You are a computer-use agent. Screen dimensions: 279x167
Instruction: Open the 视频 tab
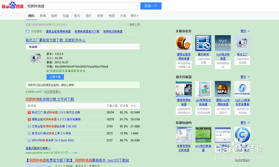pyautogui.click(x=100, y=16)
